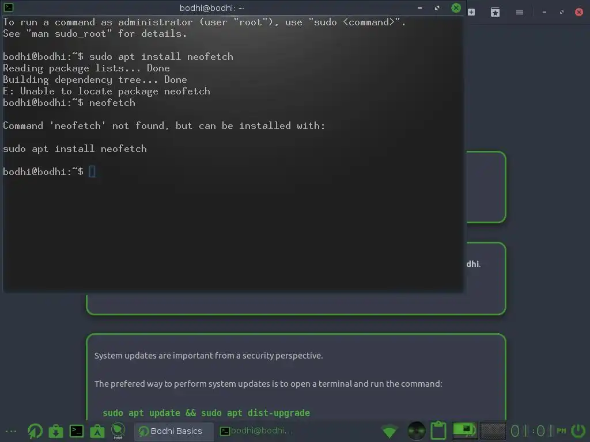Open the volume mixer speaker gadget
590x442 pixels.
(416, 431)
